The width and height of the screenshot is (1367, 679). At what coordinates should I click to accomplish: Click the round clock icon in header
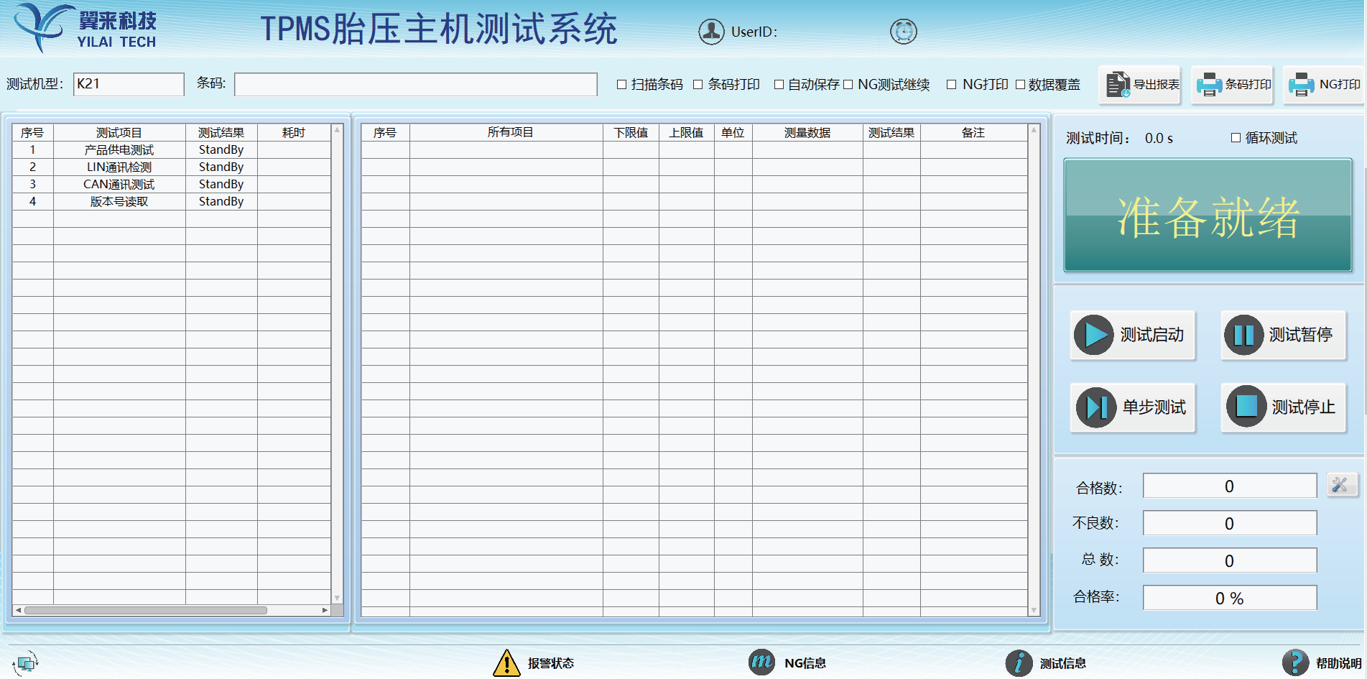pyautogui.click(x=903, y=32)
